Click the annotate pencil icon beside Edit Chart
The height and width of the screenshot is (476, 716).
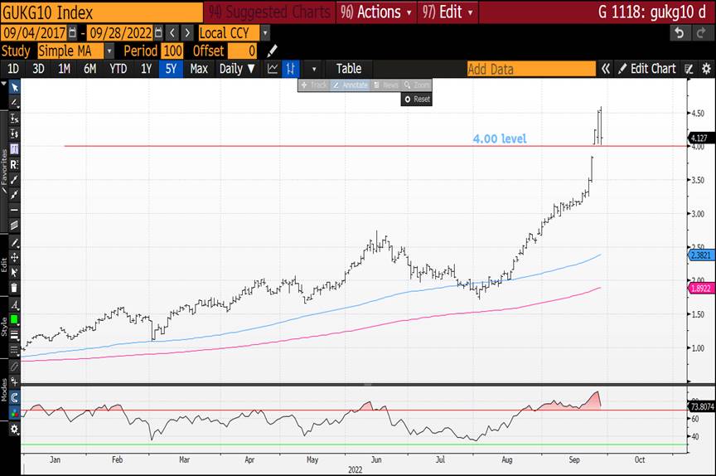tap(689, 69)
